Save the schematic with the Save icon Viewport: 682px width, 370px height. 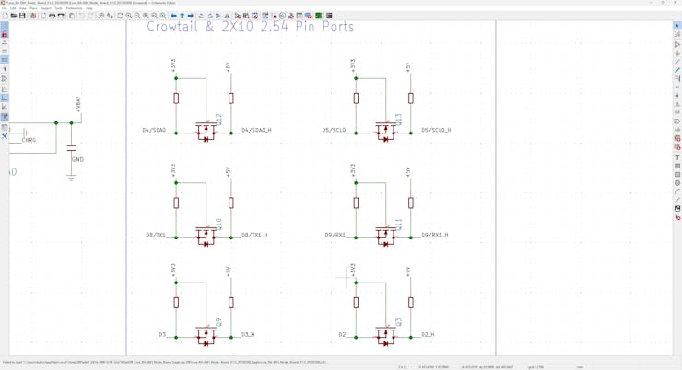pos(22,16)
